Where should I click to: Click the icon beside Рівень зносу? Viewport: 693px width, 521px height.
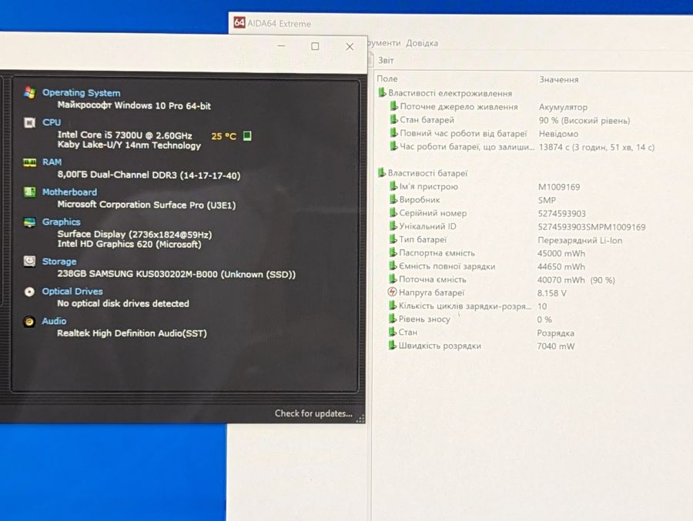click(x=393, y=318)
